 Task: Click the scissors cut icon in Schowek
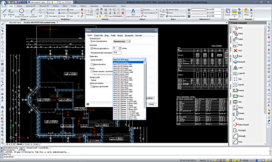click(251, 10)
